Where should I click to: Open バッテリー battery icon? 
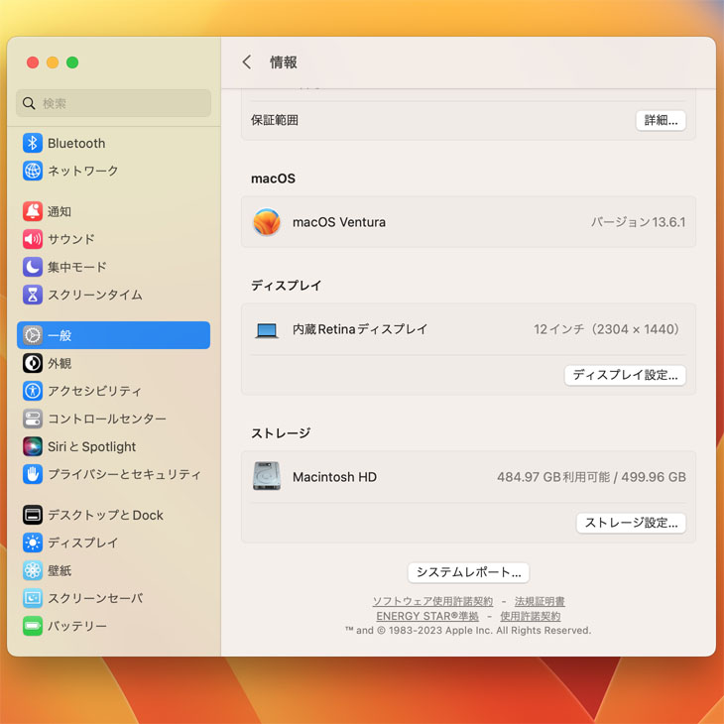(x=33, y=626)
